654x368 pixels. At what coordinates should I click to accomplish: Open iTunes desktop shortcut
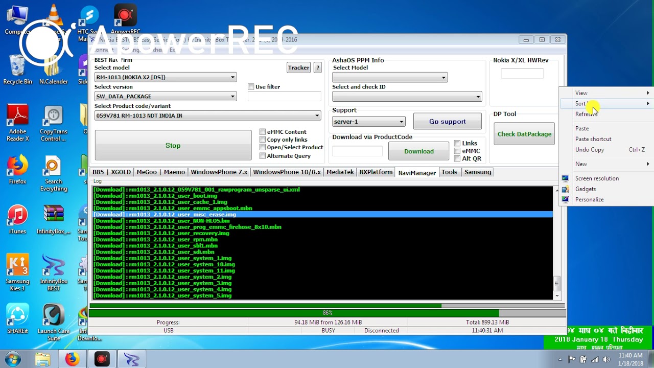tap(17, 220)
